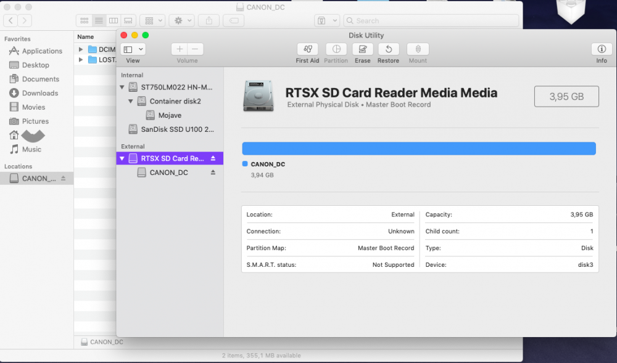The height and width of the screenshot is (363, 617).
Task: Switch Finder to icon view
Action: tap(84, 20)
